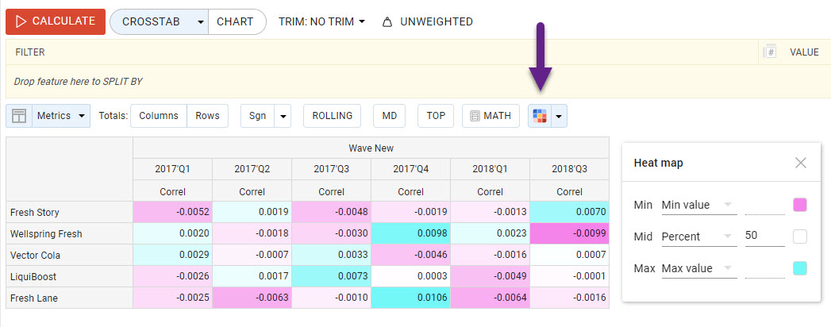Open the TRIM: NO TRIM dropdown
Viewport: 831px width, 327px height.
coord(321,22)
